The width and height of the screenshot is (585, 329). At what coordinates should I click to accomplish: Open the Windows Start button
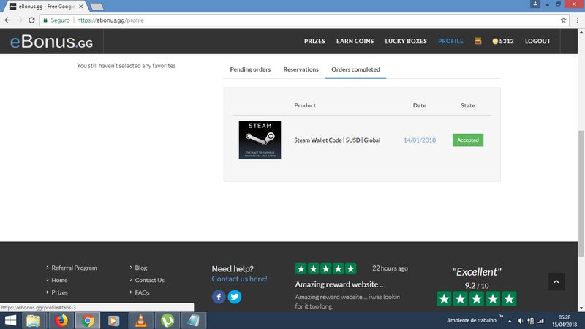pos(10,321)
